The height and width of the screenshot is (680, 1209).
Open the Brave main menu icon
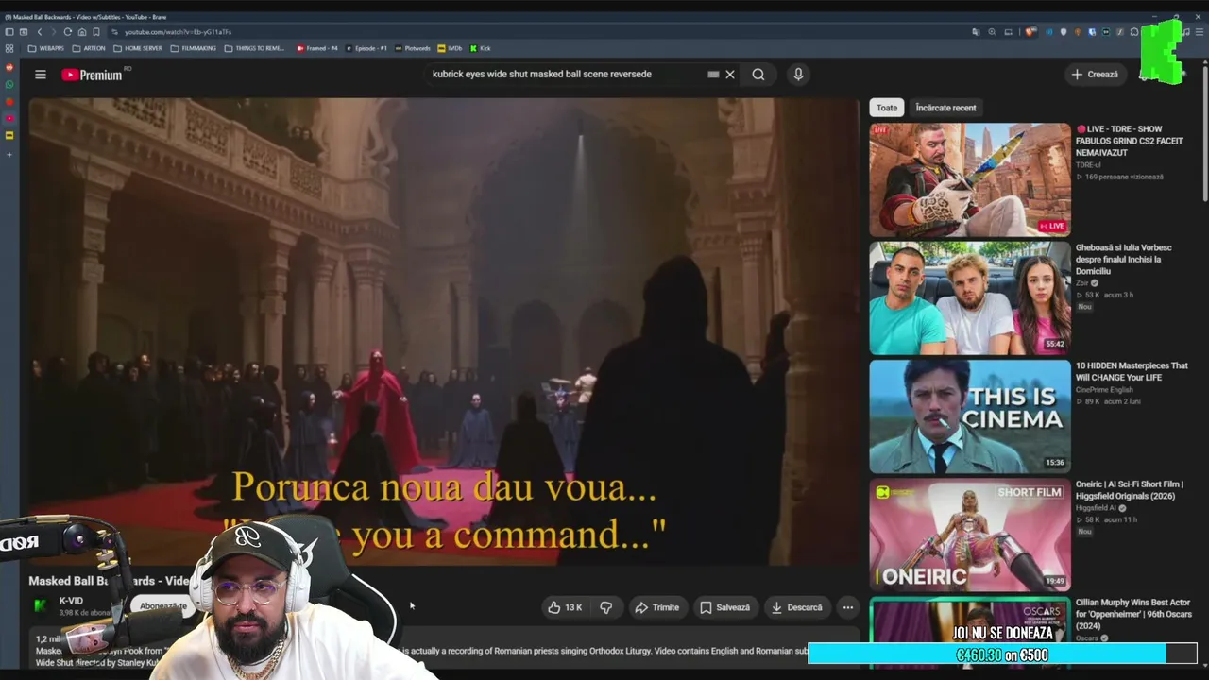point(1200,32)
